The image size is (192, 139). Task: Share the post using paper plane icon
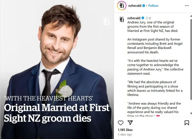pos(130,123)
